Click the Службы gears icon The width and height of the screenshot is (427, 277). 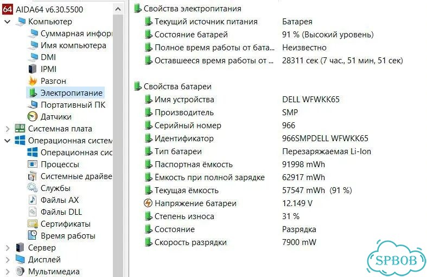(33, 188)
